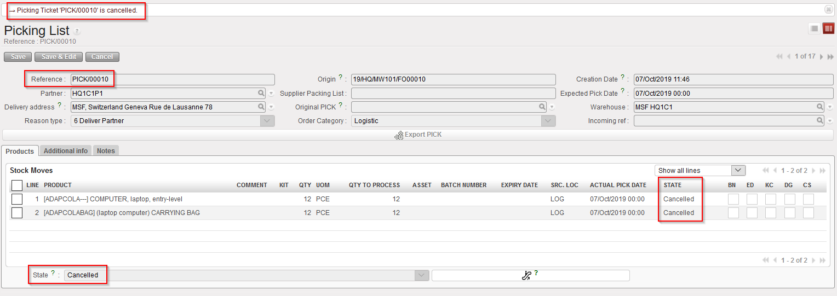Expand the Order Category dropdown
The width and height of the screenshot is (837, 296).
coord(549,121)
